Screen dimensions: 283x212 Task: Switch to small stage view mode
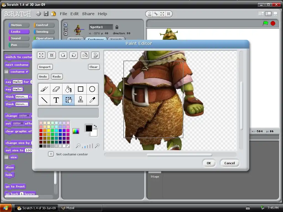coord(261,14)
